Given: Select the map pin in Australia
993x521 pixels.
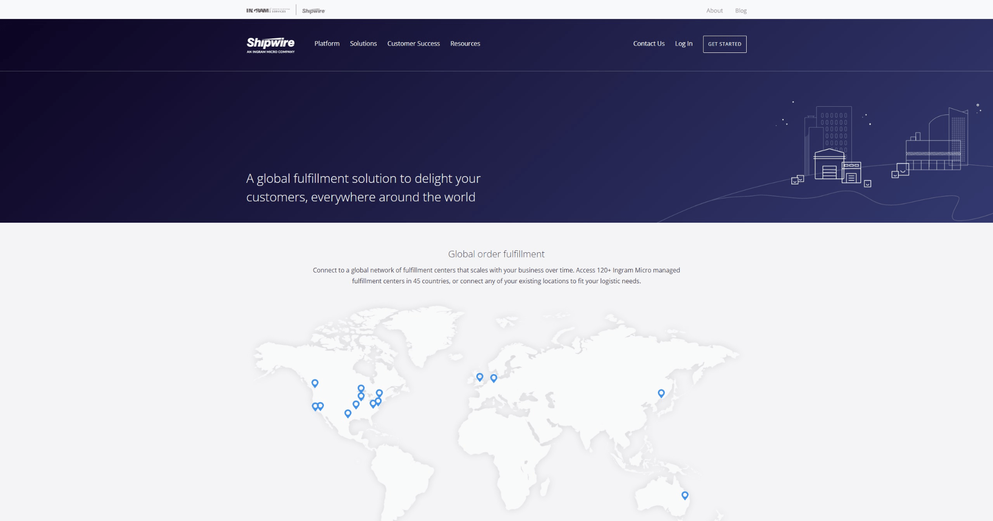Looking at the screenshot, I should coord(685,495).
